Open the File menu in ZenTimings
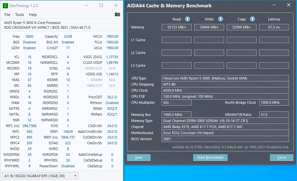The width and height of the screenshot is (297, 181). point(7,15)
